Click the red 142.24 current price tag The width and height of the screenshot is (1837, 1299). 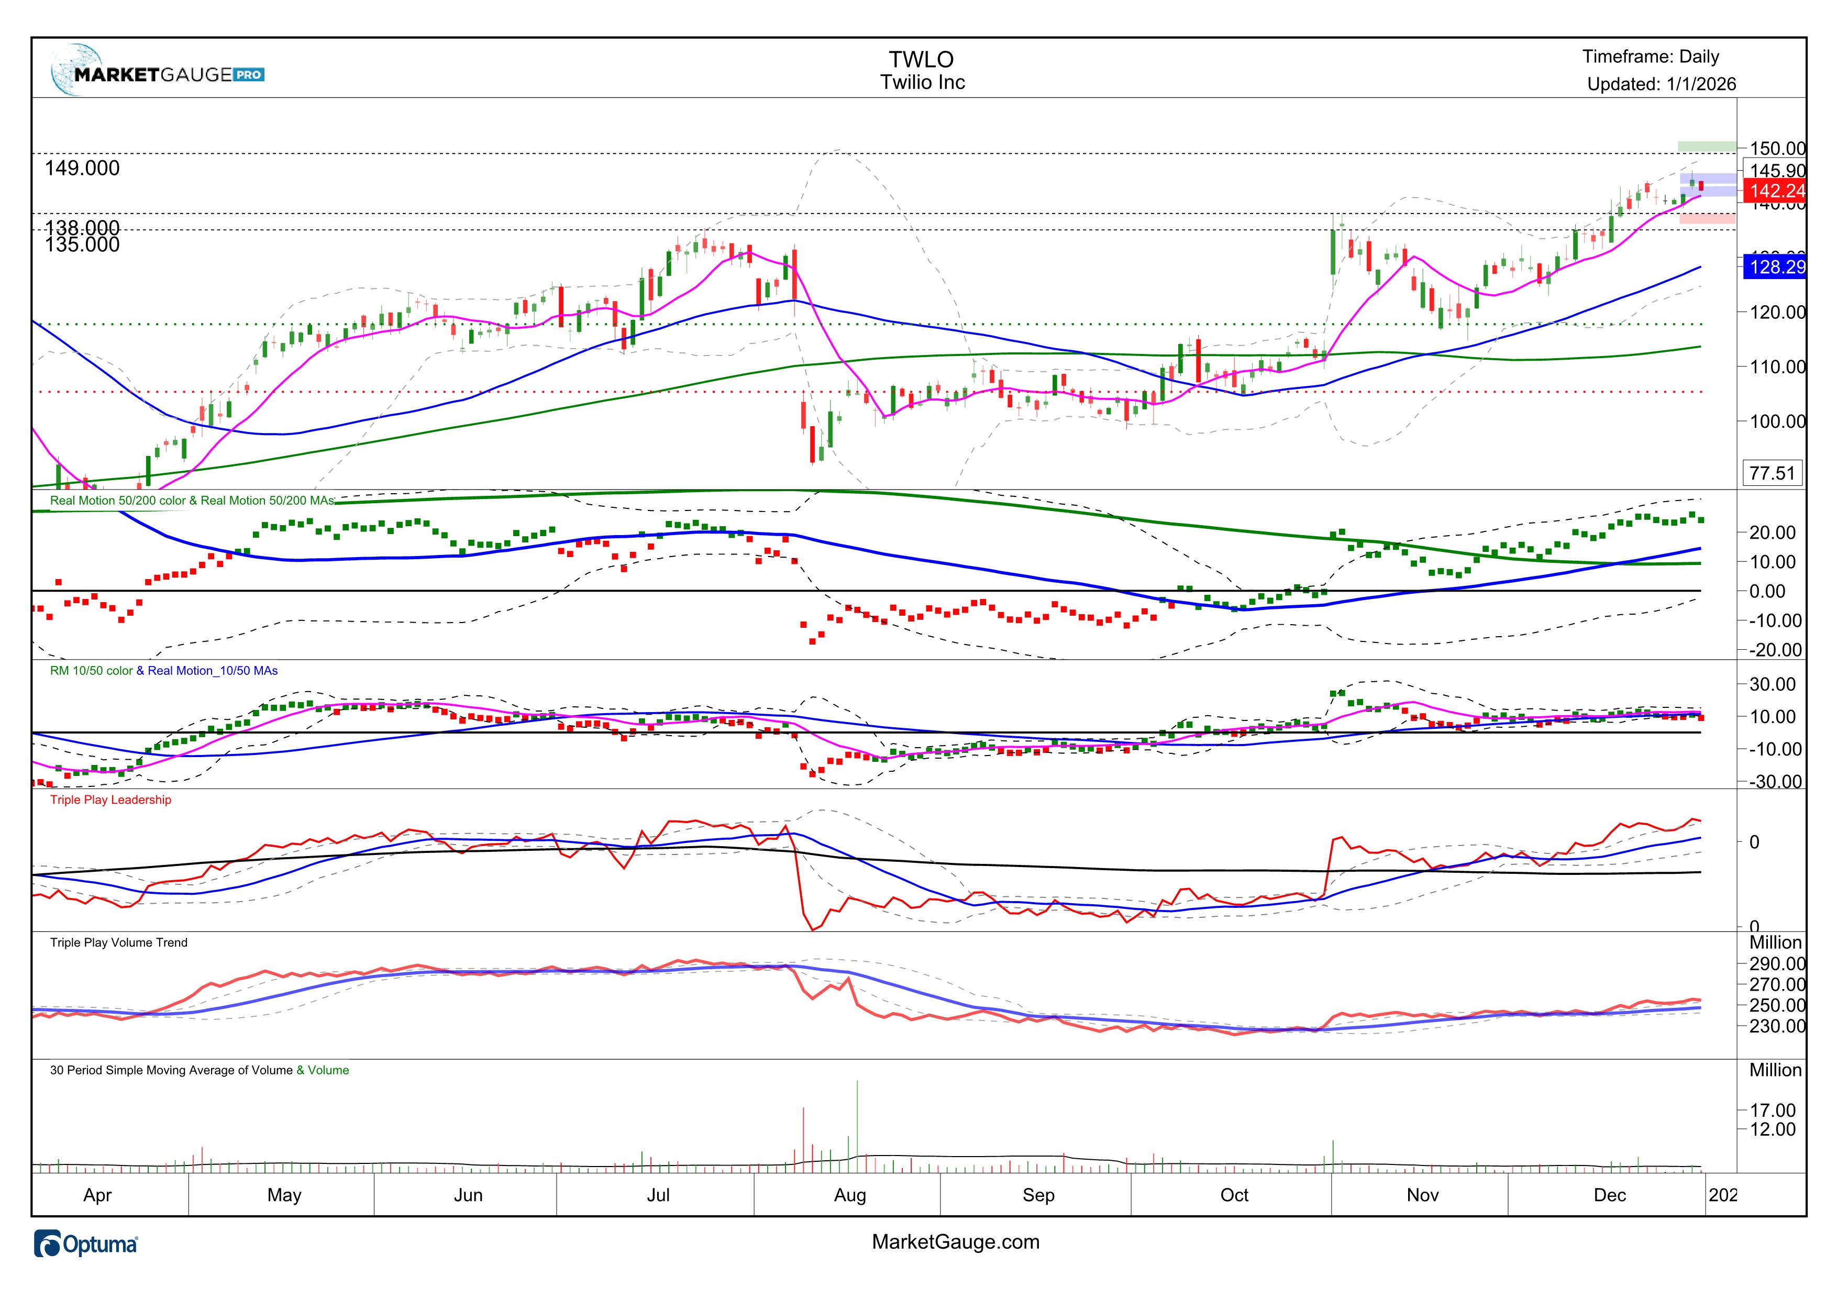click(x=1775, y=191)
